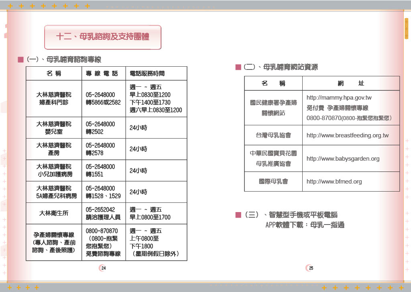This screenshot has height=292, width=411.
Task: Click the page number 24 circle
Action: (x=103, y=267)
